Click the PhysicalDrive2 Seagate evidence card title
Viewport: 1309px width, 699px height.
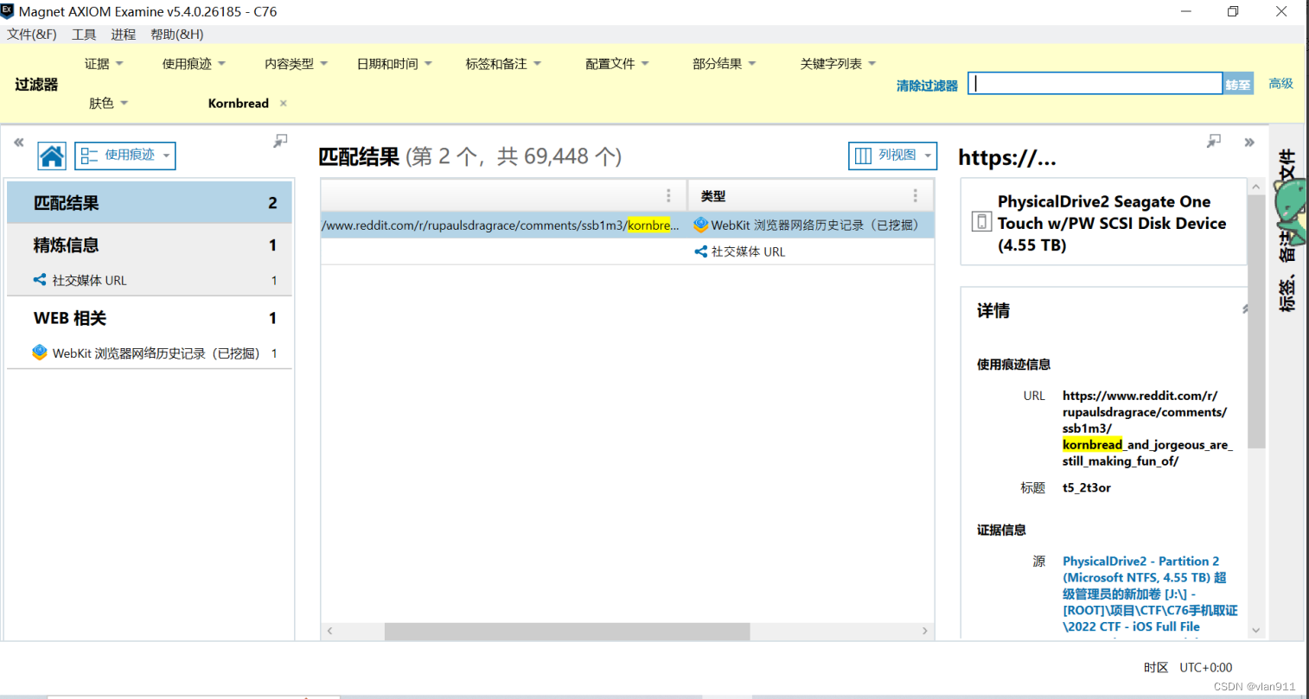click(x=1111, y=223)
